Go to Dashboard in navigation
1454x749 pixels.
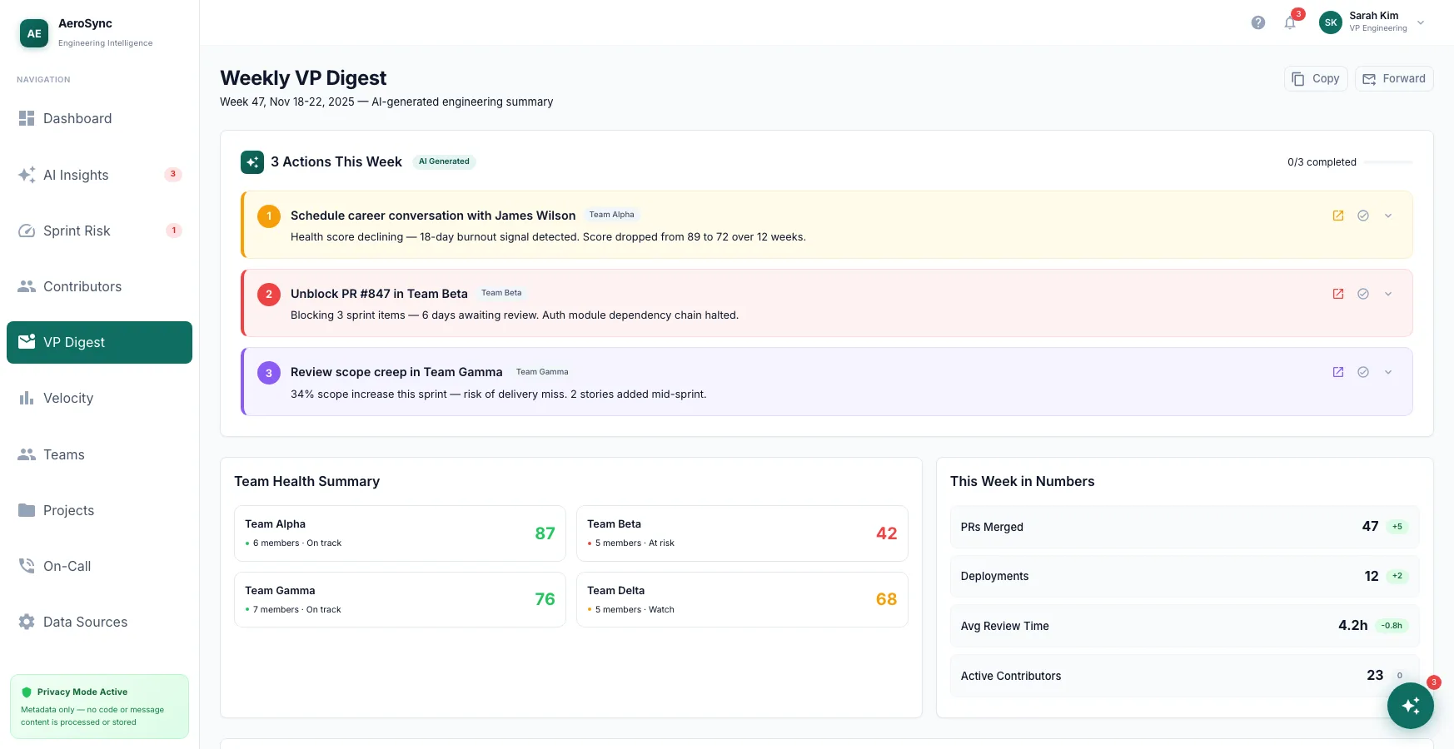click(99, 118)
